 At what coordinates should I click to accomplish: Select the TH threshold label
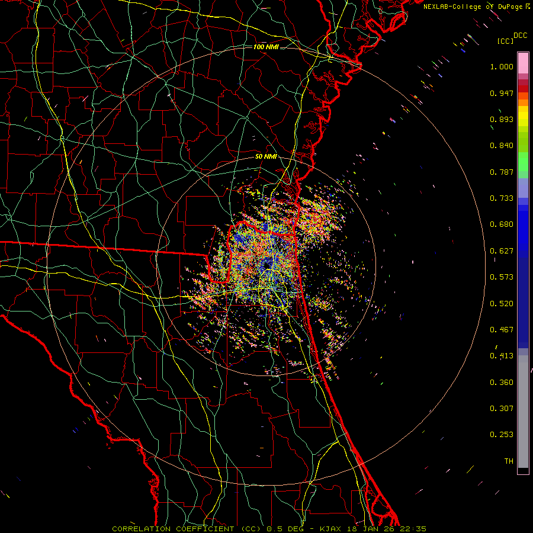pyautogui.click(x=509, y=461)
